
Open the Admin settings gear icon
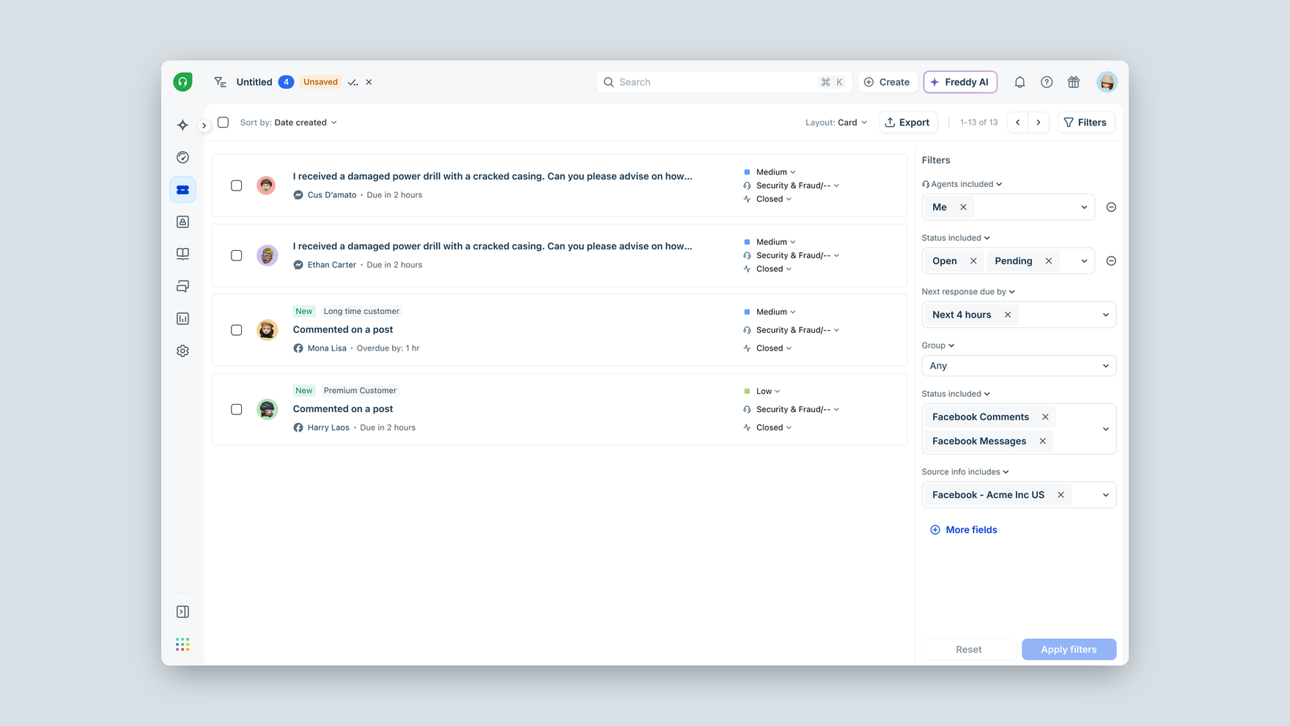(x=183, y=351)
